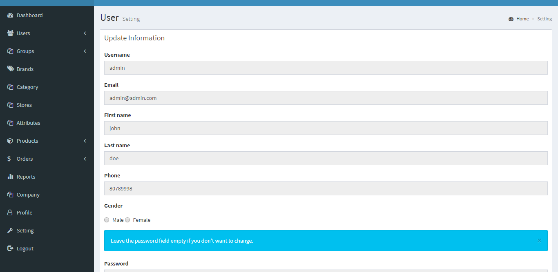558x272 pixels.
Task: Click the Reports bar chart icon
Action: coord(10,177)
